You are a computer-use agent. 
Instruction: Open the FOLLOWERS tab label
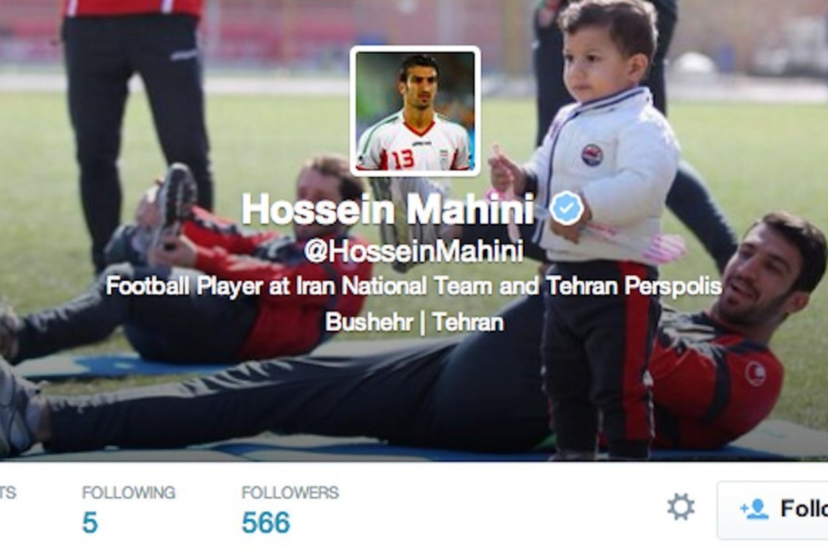pyautogui.click(x=290, y=492)
